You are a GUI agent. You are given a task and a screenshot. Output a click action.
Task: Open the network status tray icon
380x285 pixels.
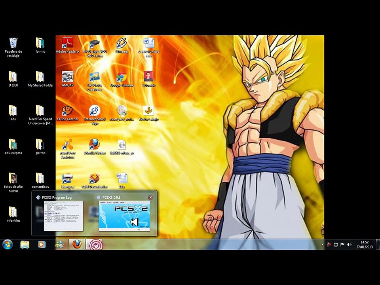(336, 245)
